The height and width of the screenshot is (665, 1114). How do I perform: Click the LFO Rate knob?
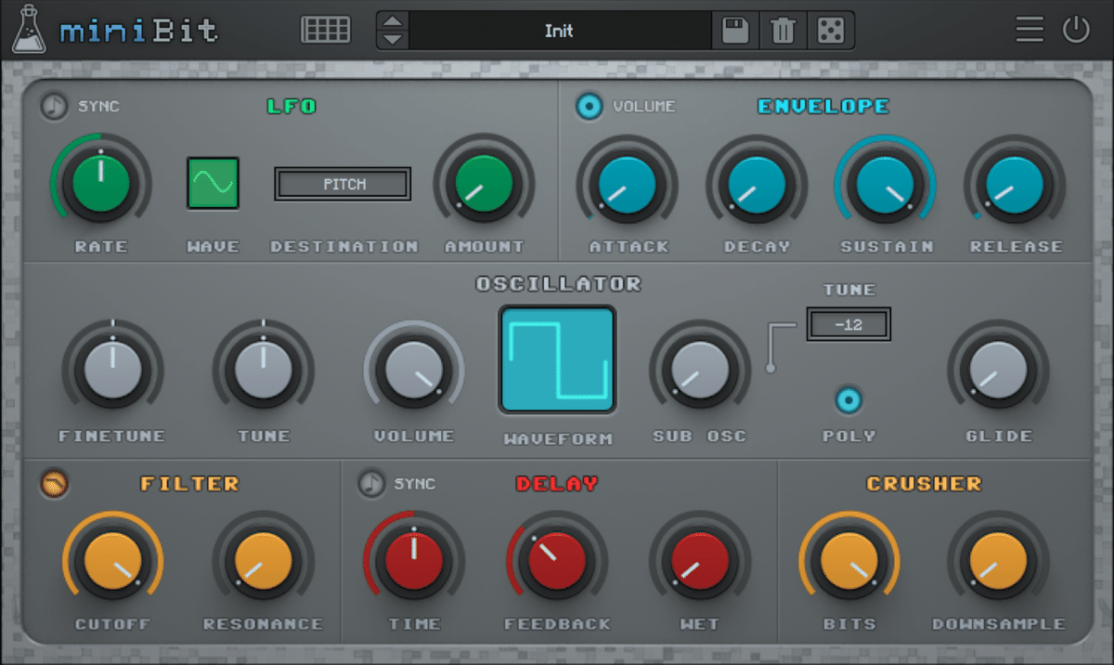pos(101,182)
